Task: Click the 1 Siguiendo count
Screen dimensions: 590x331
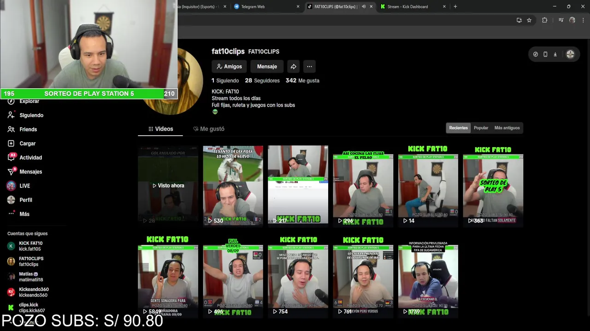Action: 225,80
